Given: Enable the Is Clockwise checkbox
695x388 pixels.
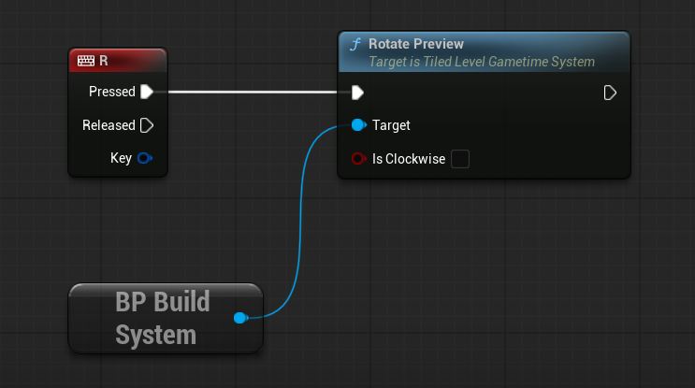Looking at the screenshot, I should pos(460,159).
